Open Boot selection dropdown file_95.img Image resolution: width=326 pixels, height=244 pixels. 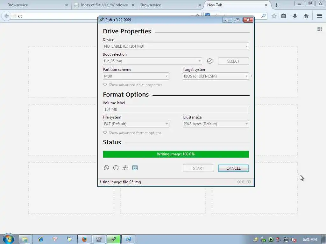point(152,61)
